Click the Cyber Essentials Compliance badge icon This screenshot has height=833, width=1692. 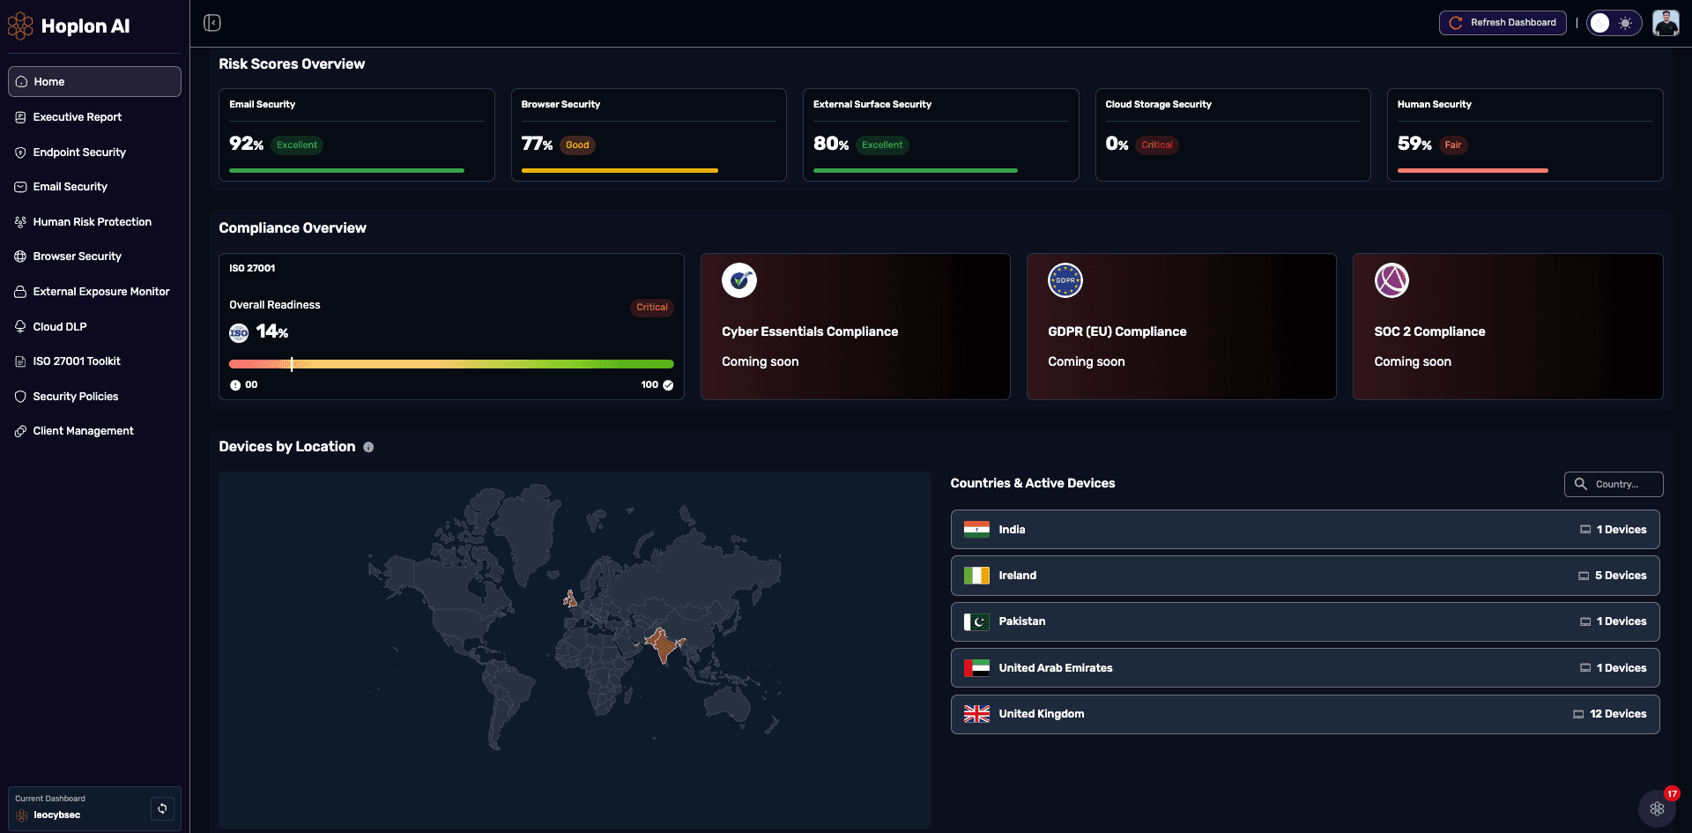click(738, 281)
